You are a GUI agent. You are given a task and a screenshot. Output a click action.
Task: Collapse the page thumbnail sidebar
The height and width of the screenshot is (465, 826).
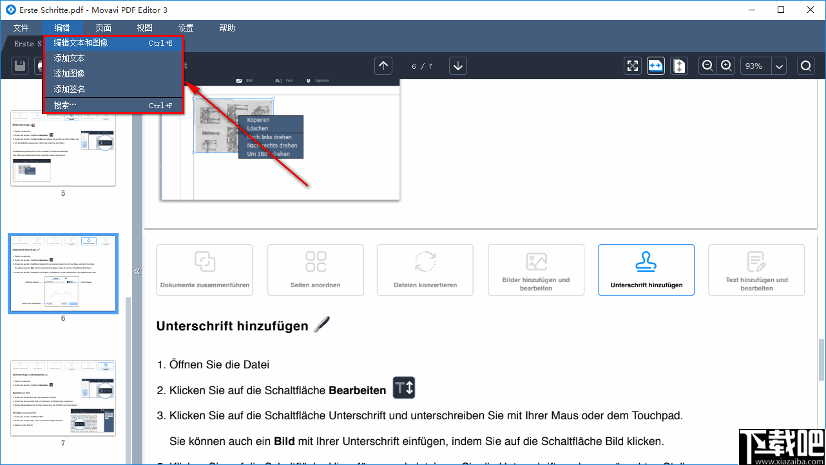coord(137,271)
